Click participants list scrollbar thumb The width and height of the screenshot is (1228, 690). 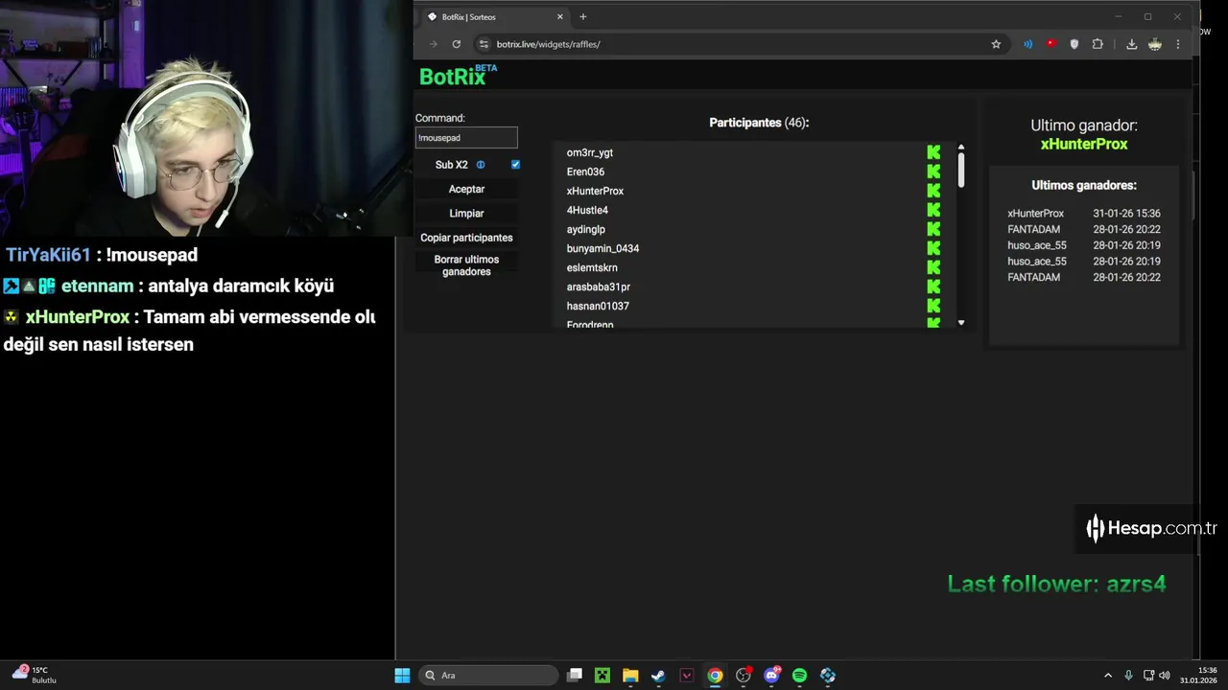(961, 170)
